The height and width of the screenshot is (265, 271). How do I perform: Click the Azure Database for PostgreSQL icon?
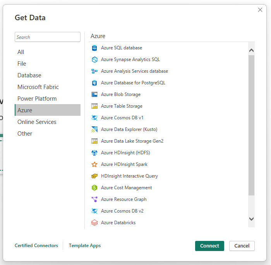tap(94, 83)
